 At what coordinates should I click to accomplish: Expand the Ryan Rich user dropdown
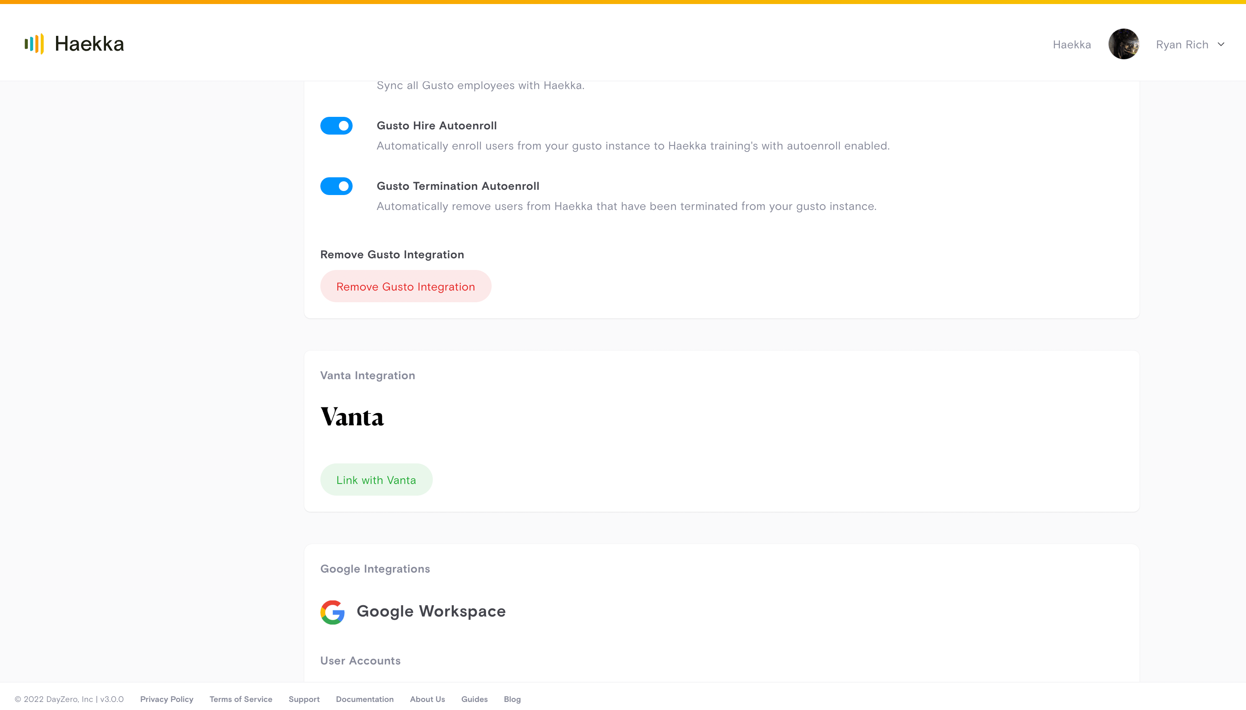click(x=1221, y=44)
